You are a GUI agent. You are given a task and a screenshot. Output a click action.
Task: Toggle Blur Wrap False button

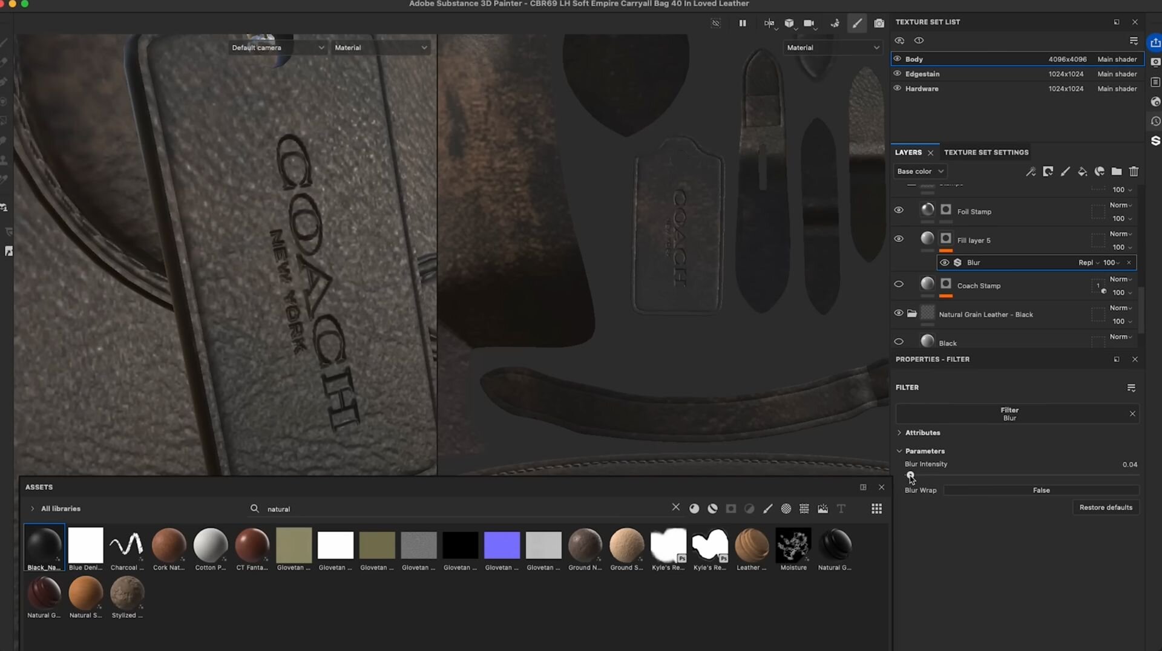coord(1041,491)
